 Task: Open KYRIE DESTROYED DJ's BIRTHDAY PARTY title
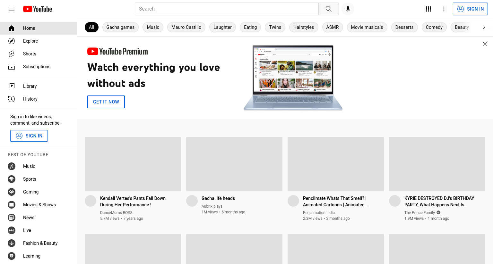[x=439, y=202]
